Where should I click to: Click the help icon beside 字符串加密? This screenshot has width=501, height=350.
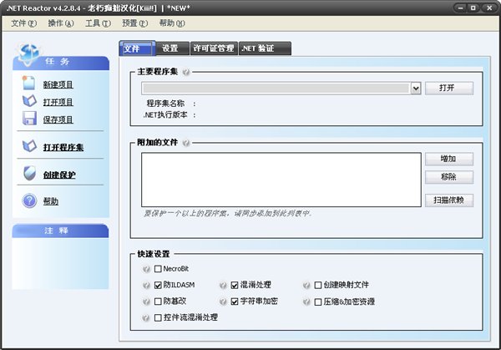pyautogui.click(x=223, y=302)
